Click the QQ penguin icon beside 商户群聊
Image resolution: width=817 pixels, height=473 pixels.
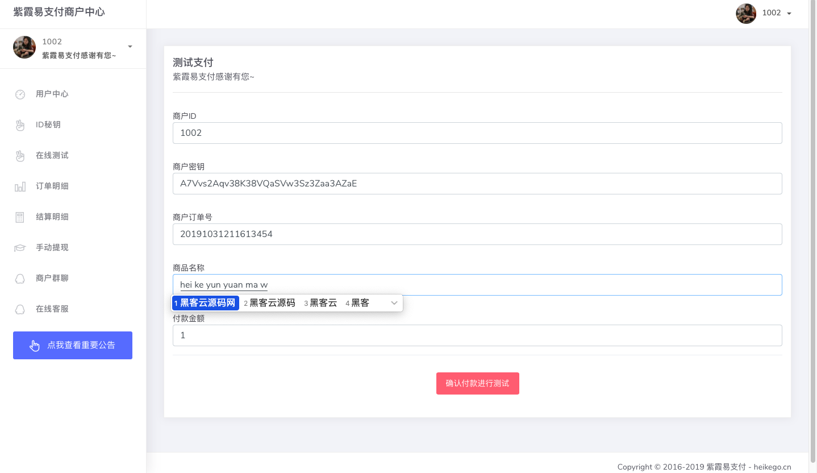click(20, 279)
